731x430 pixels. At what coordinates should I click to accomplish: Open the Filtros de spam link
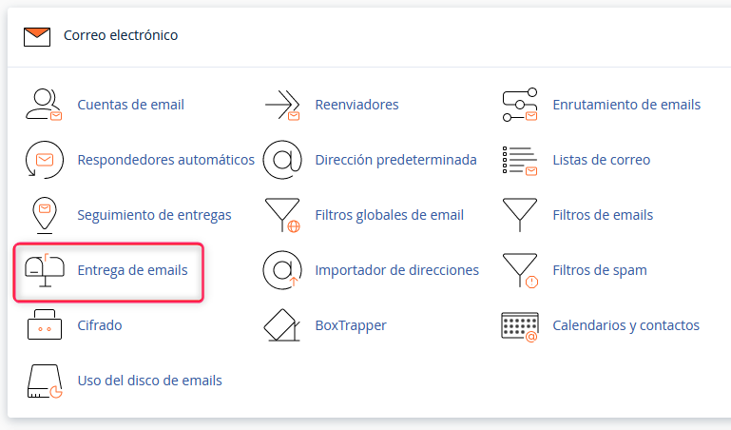coord(600,269)
